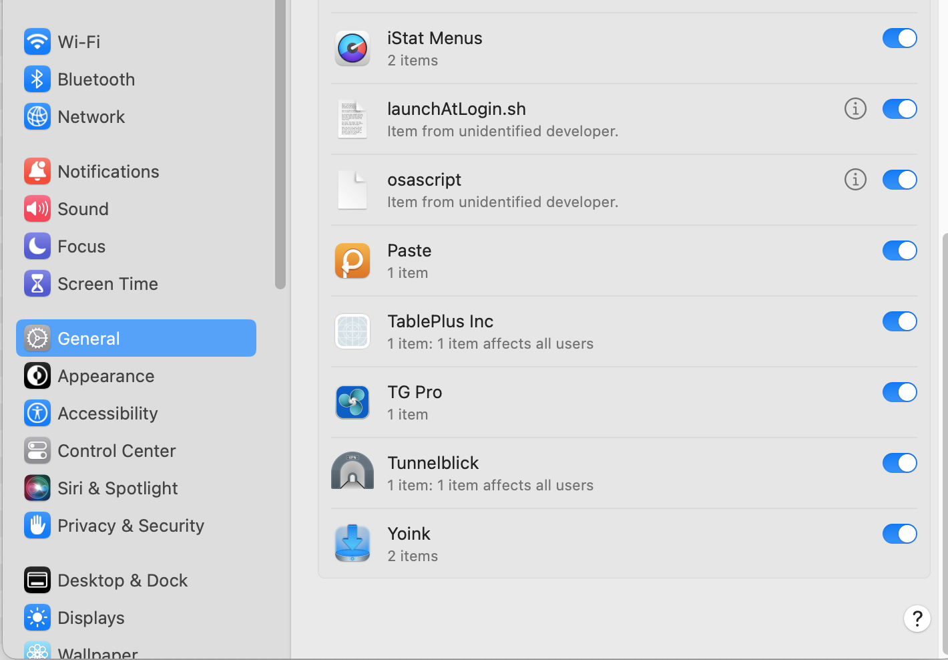Click '2 items' under Yoink

pos(413,556)
